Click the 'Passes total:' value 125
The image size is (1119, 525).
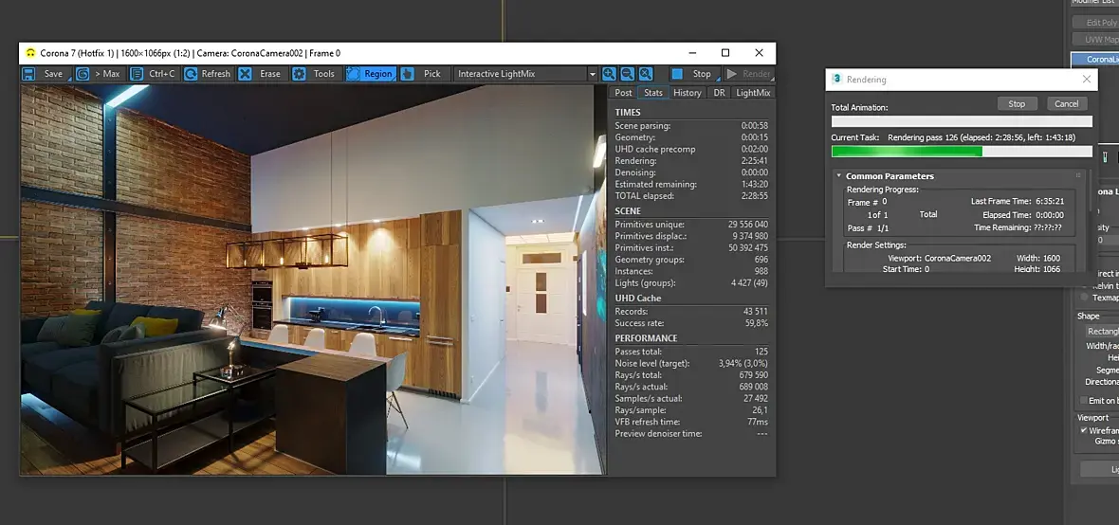pyautogui.click(x=761, y=352)
